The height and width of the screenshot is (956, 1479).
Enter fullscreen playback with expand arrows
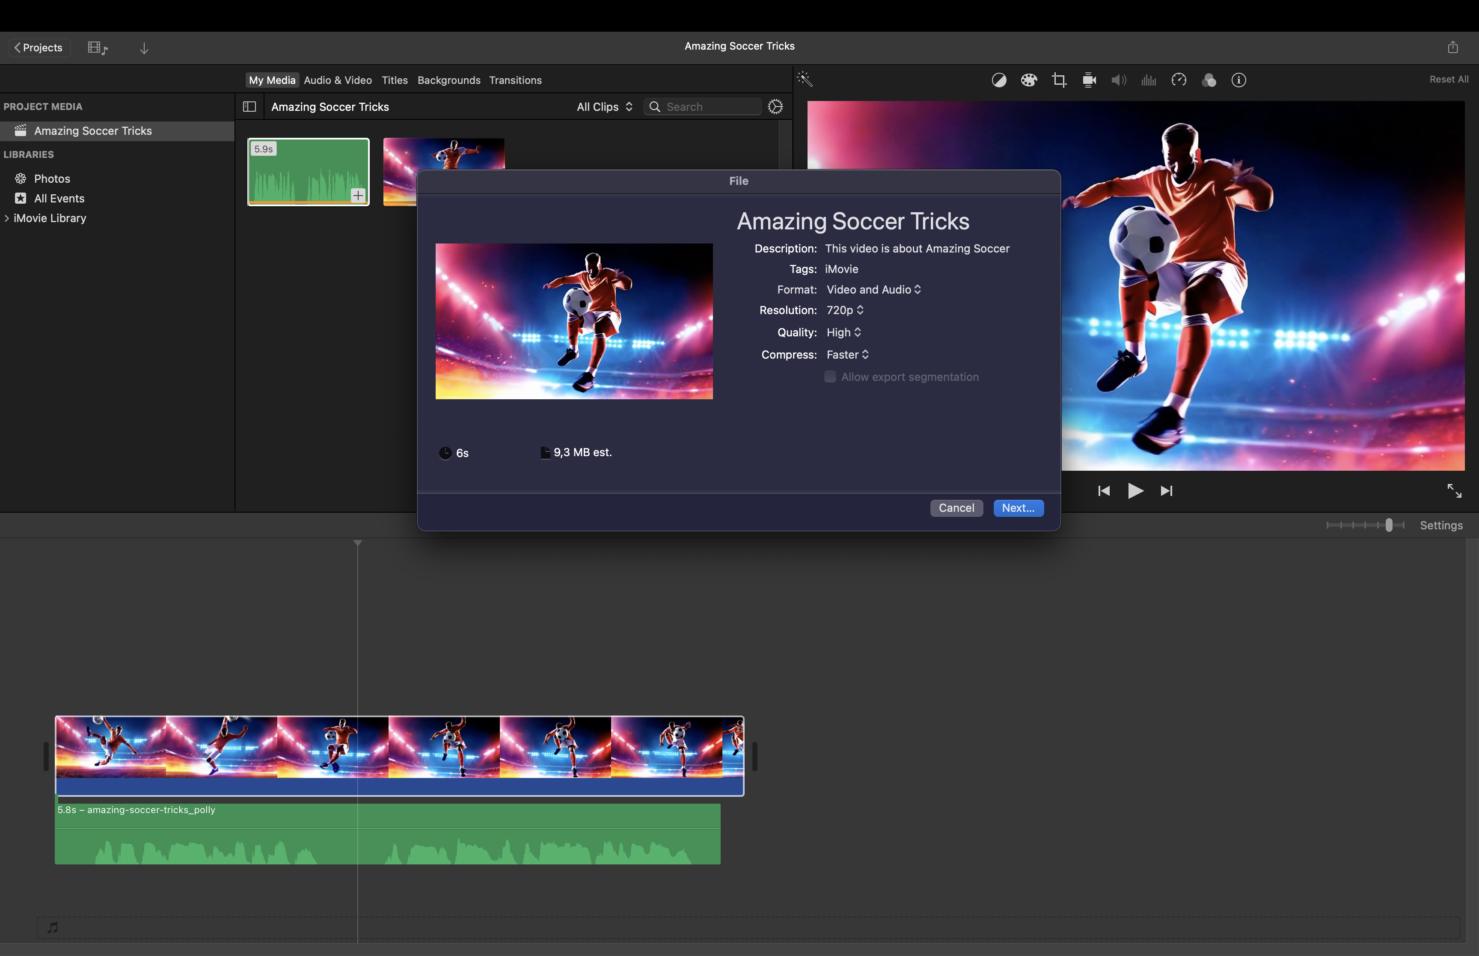1454,491
